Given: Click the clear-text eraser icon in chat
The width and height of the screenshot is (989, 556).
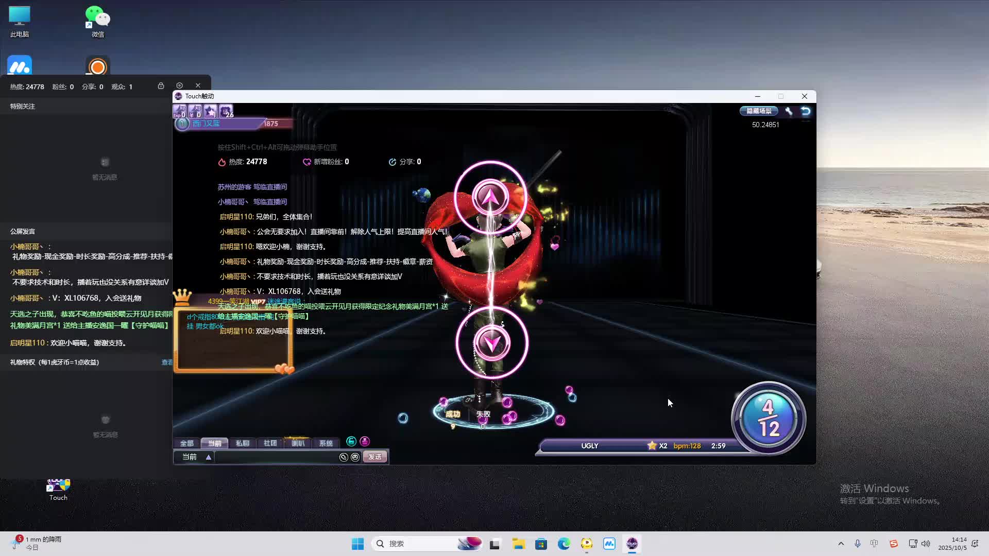Looking at the screenshot, I should (x=344, y=457).
